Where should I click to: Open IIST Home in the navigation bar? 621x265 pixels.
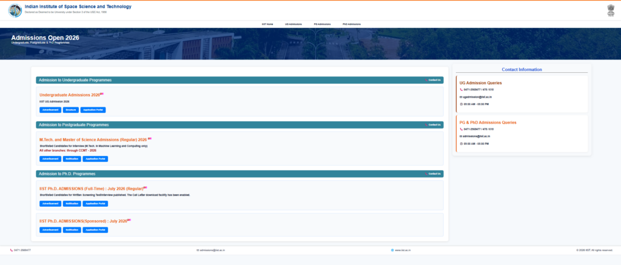tap(267, 24)
